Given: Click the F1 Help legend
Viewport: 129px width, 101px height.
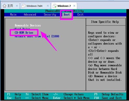Looking at the screenshot, I should click(14, 94).
